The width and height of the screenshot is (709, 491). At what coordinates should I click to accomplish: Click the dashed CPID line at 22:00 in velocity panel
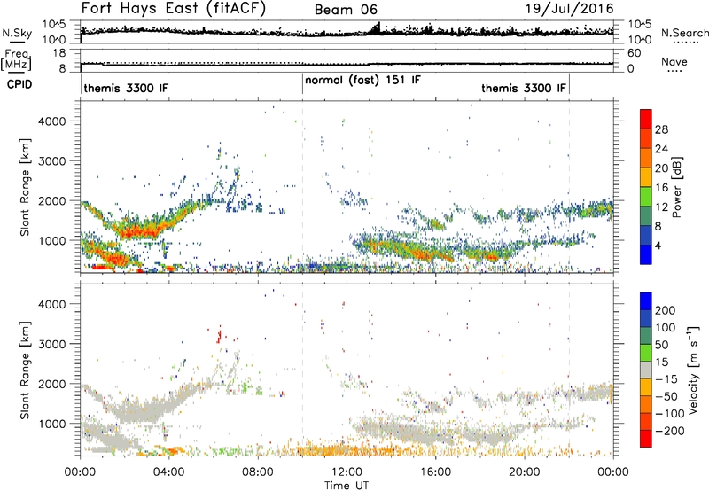[x=569, y=369]
